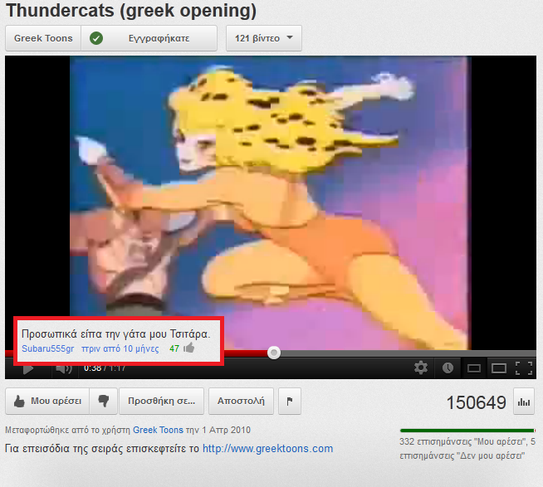Click the dislike thumbs-down button
The height and width of the screenshot is (487, 543).
tap(103, 401)
